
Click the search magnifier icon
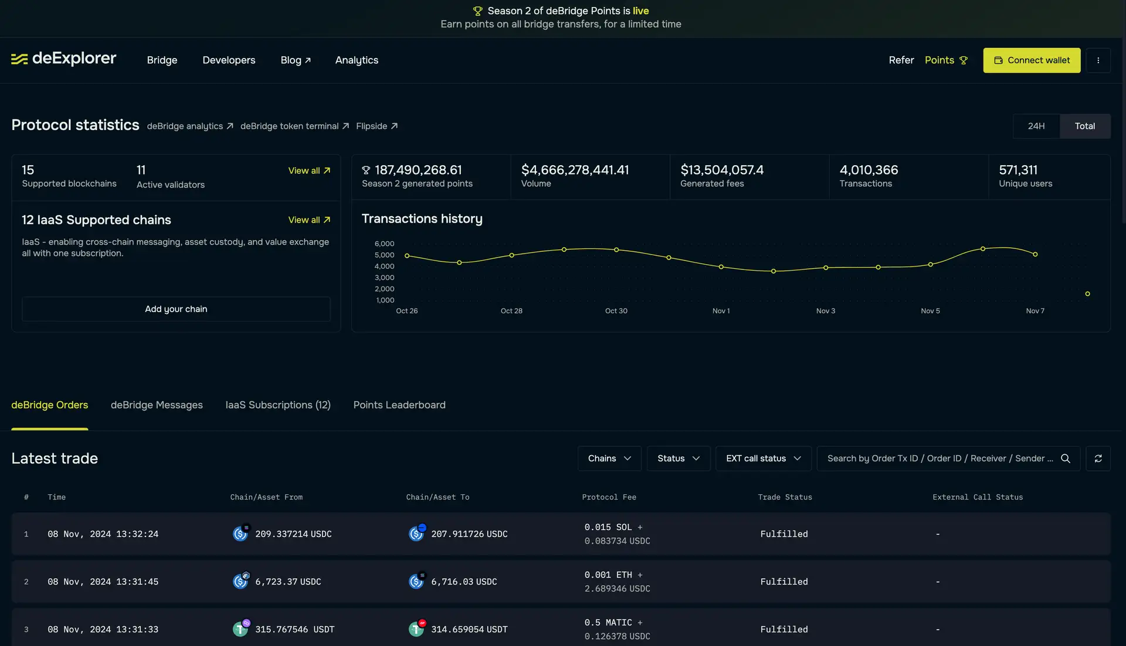1066,459
